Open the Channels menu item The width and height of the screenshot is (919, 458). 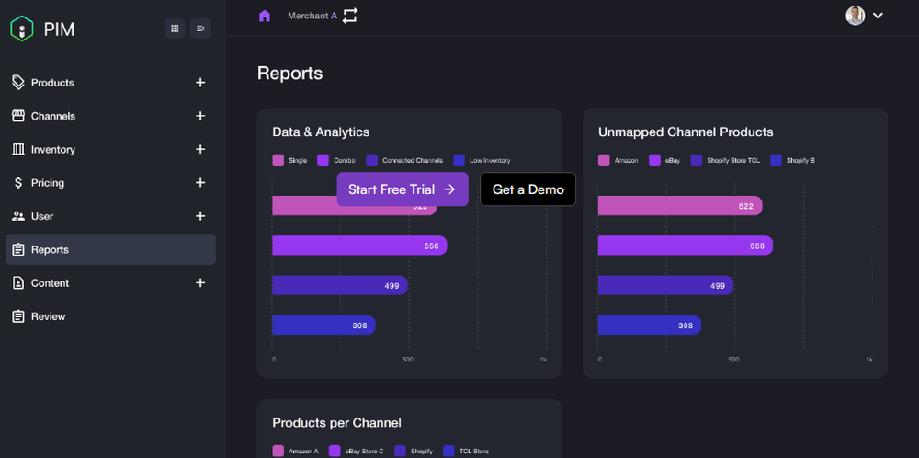[x=111, y=116]
